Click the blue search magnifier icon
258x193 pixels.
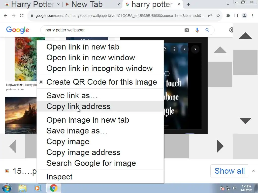[207, 30]
